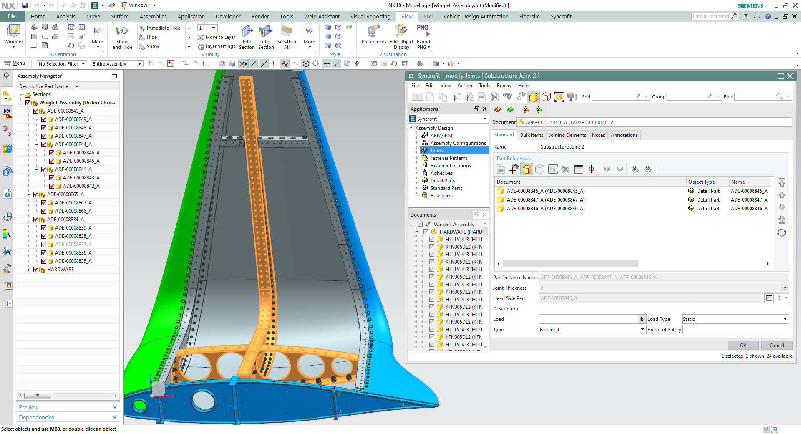Click delete X icon in Part References toolbar

pyautogui.click(x=565, y=169)
